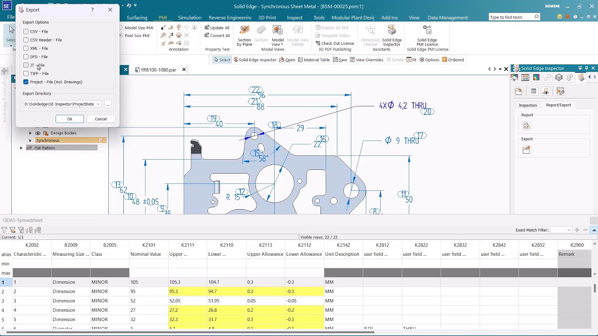The width and height of the screenshot is (598, 336).
Task: Enable the DFD - File checkbox
Action: [x=26, y=57]
